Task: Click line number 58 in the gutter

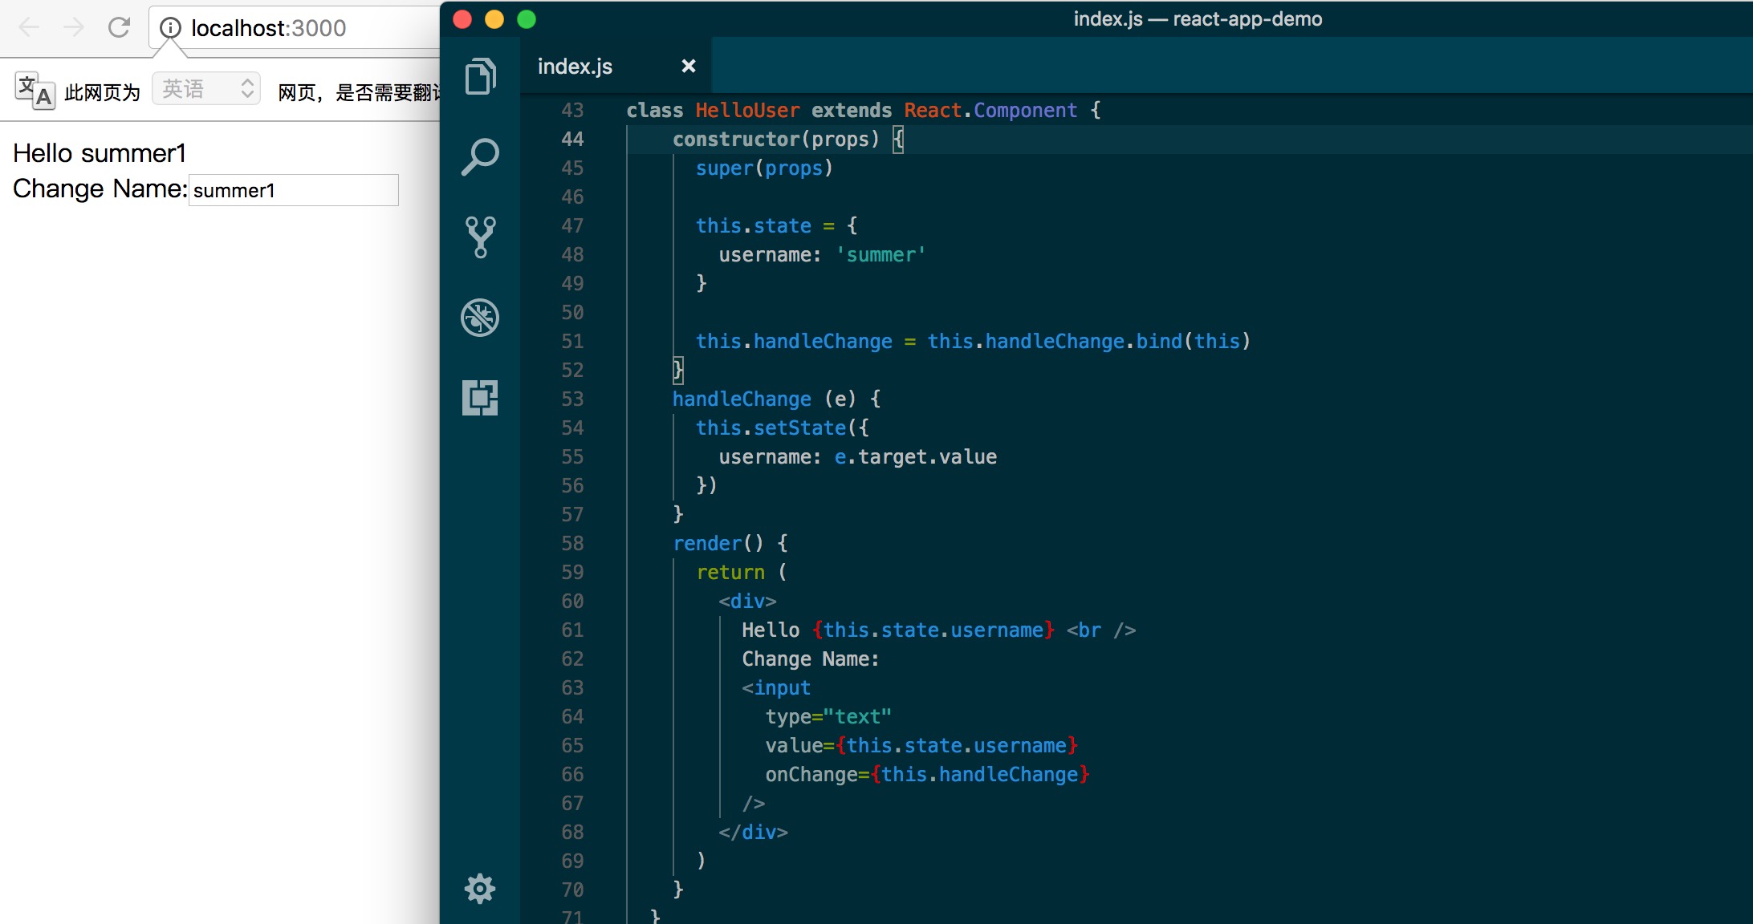Action: click(572, 544)
